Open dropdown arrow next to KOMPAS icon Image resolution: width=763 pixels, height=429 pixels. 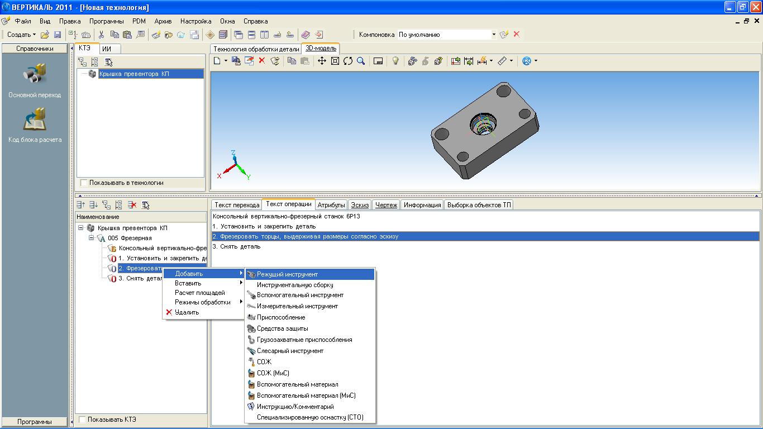pyautogui.click(x=536, y=61)
